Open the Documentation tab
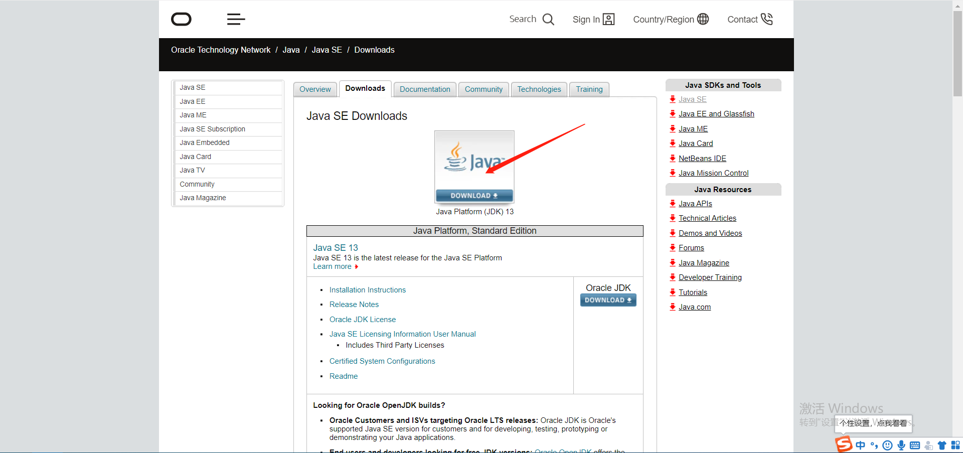963x453 pixels. [x=425, y=89]
